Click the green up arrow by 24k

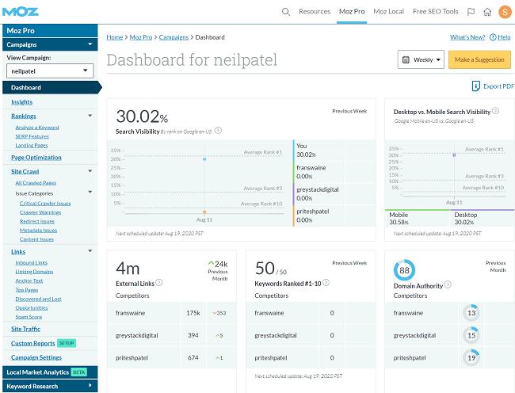coord(211,263)
